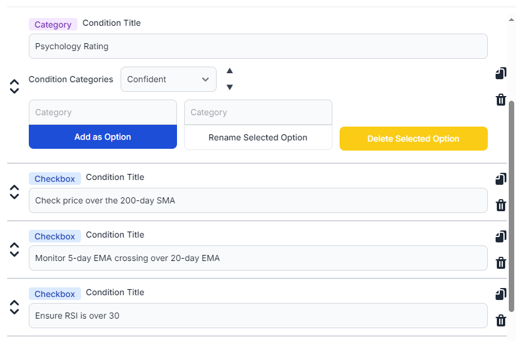
Task: Trash the 5-day EMA crossing condition
Action: point(501,263)
